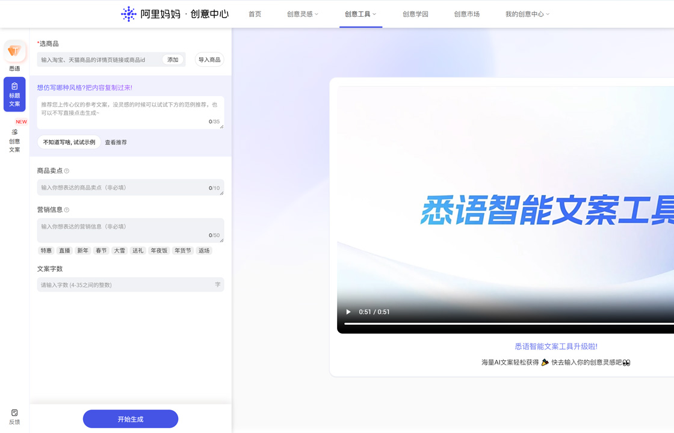Screen dimensions: 674x433
Task: Expand the 创意灵感 dropdown menu
Action: (x=303, y=14)
